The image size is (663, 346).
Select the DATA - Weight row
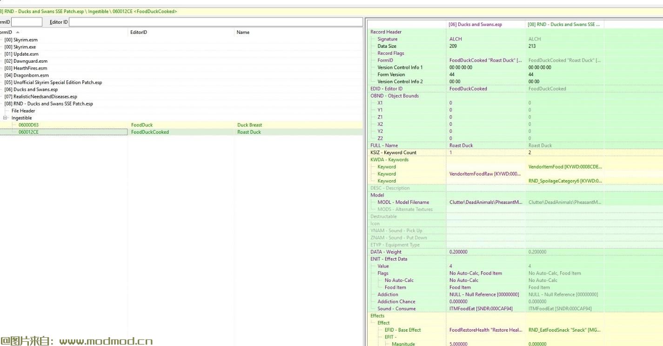point(386,252)
